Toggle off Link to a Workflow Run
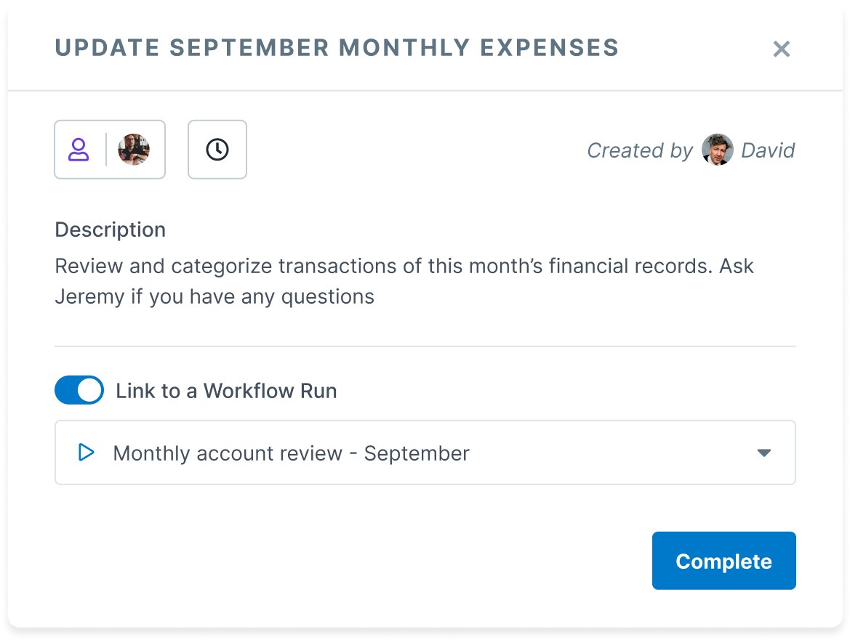This screenshot has width=850, height=640. coord(79,390)
